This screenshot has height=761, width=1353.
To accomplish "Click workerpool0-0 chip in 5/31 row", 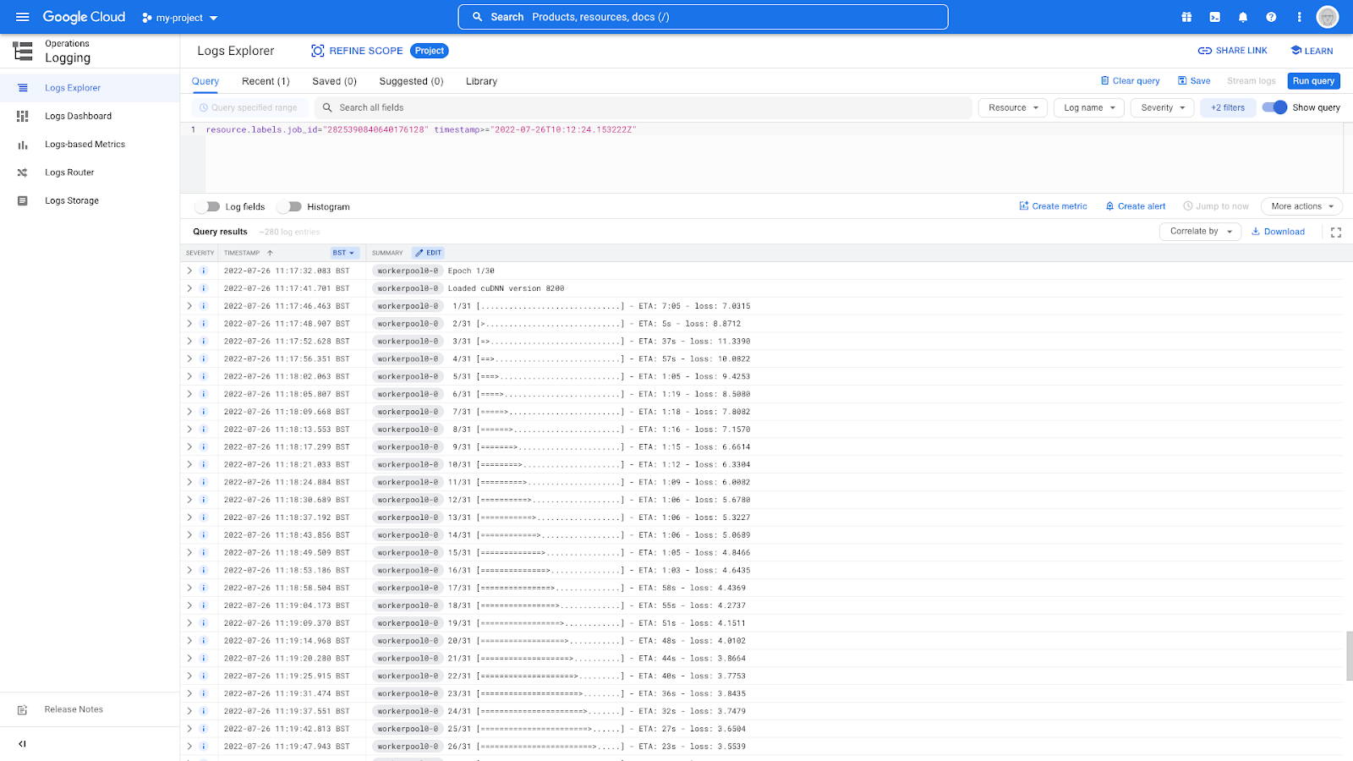I will click(408, 376).
